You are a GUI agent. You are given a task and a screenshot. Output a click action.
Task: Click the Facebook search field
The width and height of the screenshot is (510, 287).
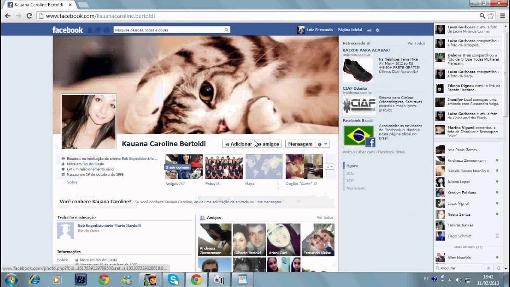click(x=169, y=30)
